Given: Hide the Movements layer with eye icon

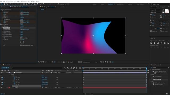Looking at the screenshot, I should 1,73.
